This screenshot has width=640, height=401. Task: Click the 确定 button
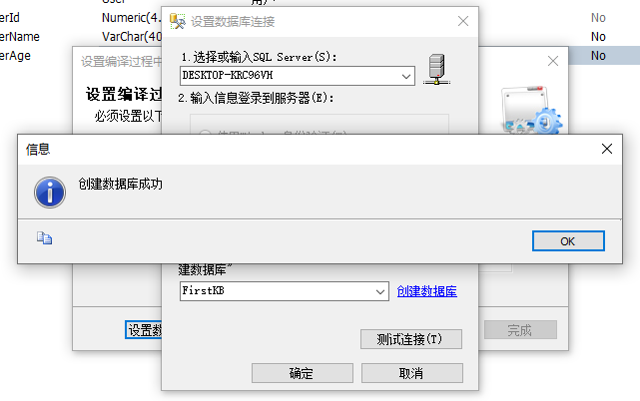coord(303,373)
